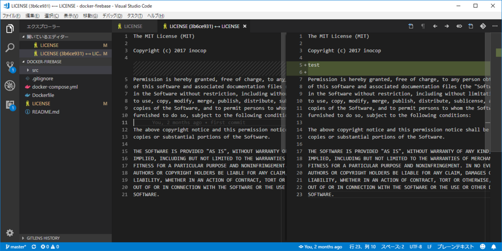Open the editor more actions ellipsis
The image size is (502, 251).
click(495, 26)
